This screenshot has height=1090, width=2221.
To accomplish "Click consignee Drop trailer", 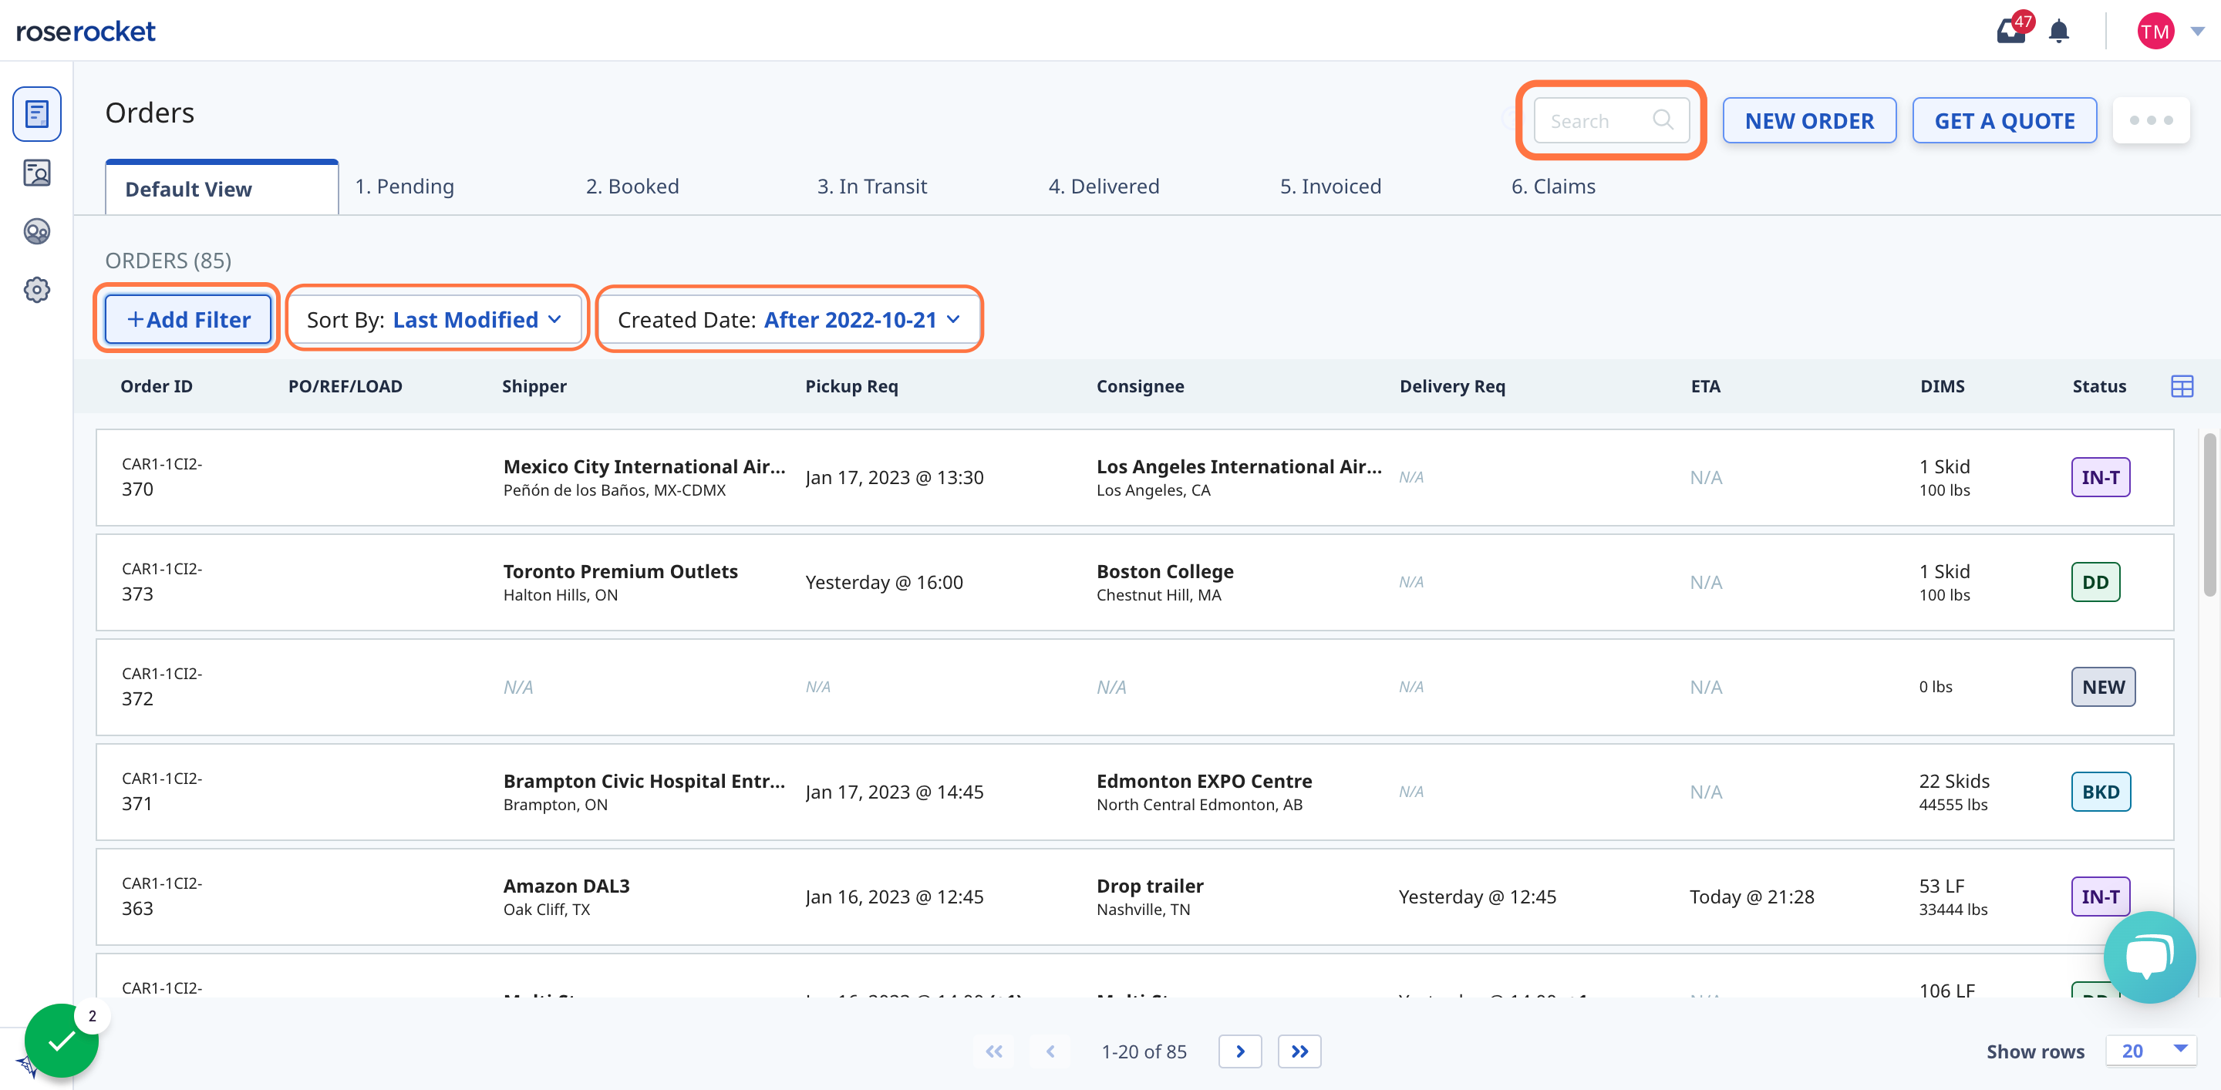I will click(x=1149, y=886).
